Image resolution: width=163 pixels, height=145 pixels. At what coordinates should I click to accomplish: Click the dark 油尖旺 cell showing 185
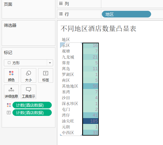pos(90,121)
